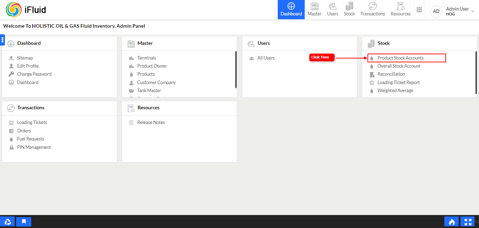Click the Resources card header icon

(x=131, y=108)
